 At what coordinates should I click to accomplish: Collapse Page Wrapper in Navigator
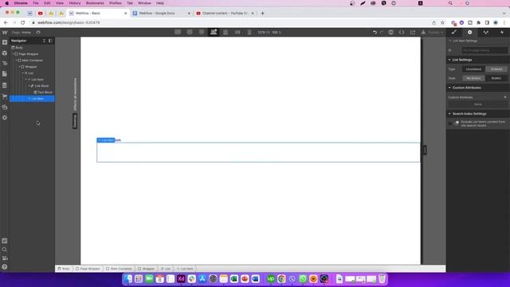[14, 54]
